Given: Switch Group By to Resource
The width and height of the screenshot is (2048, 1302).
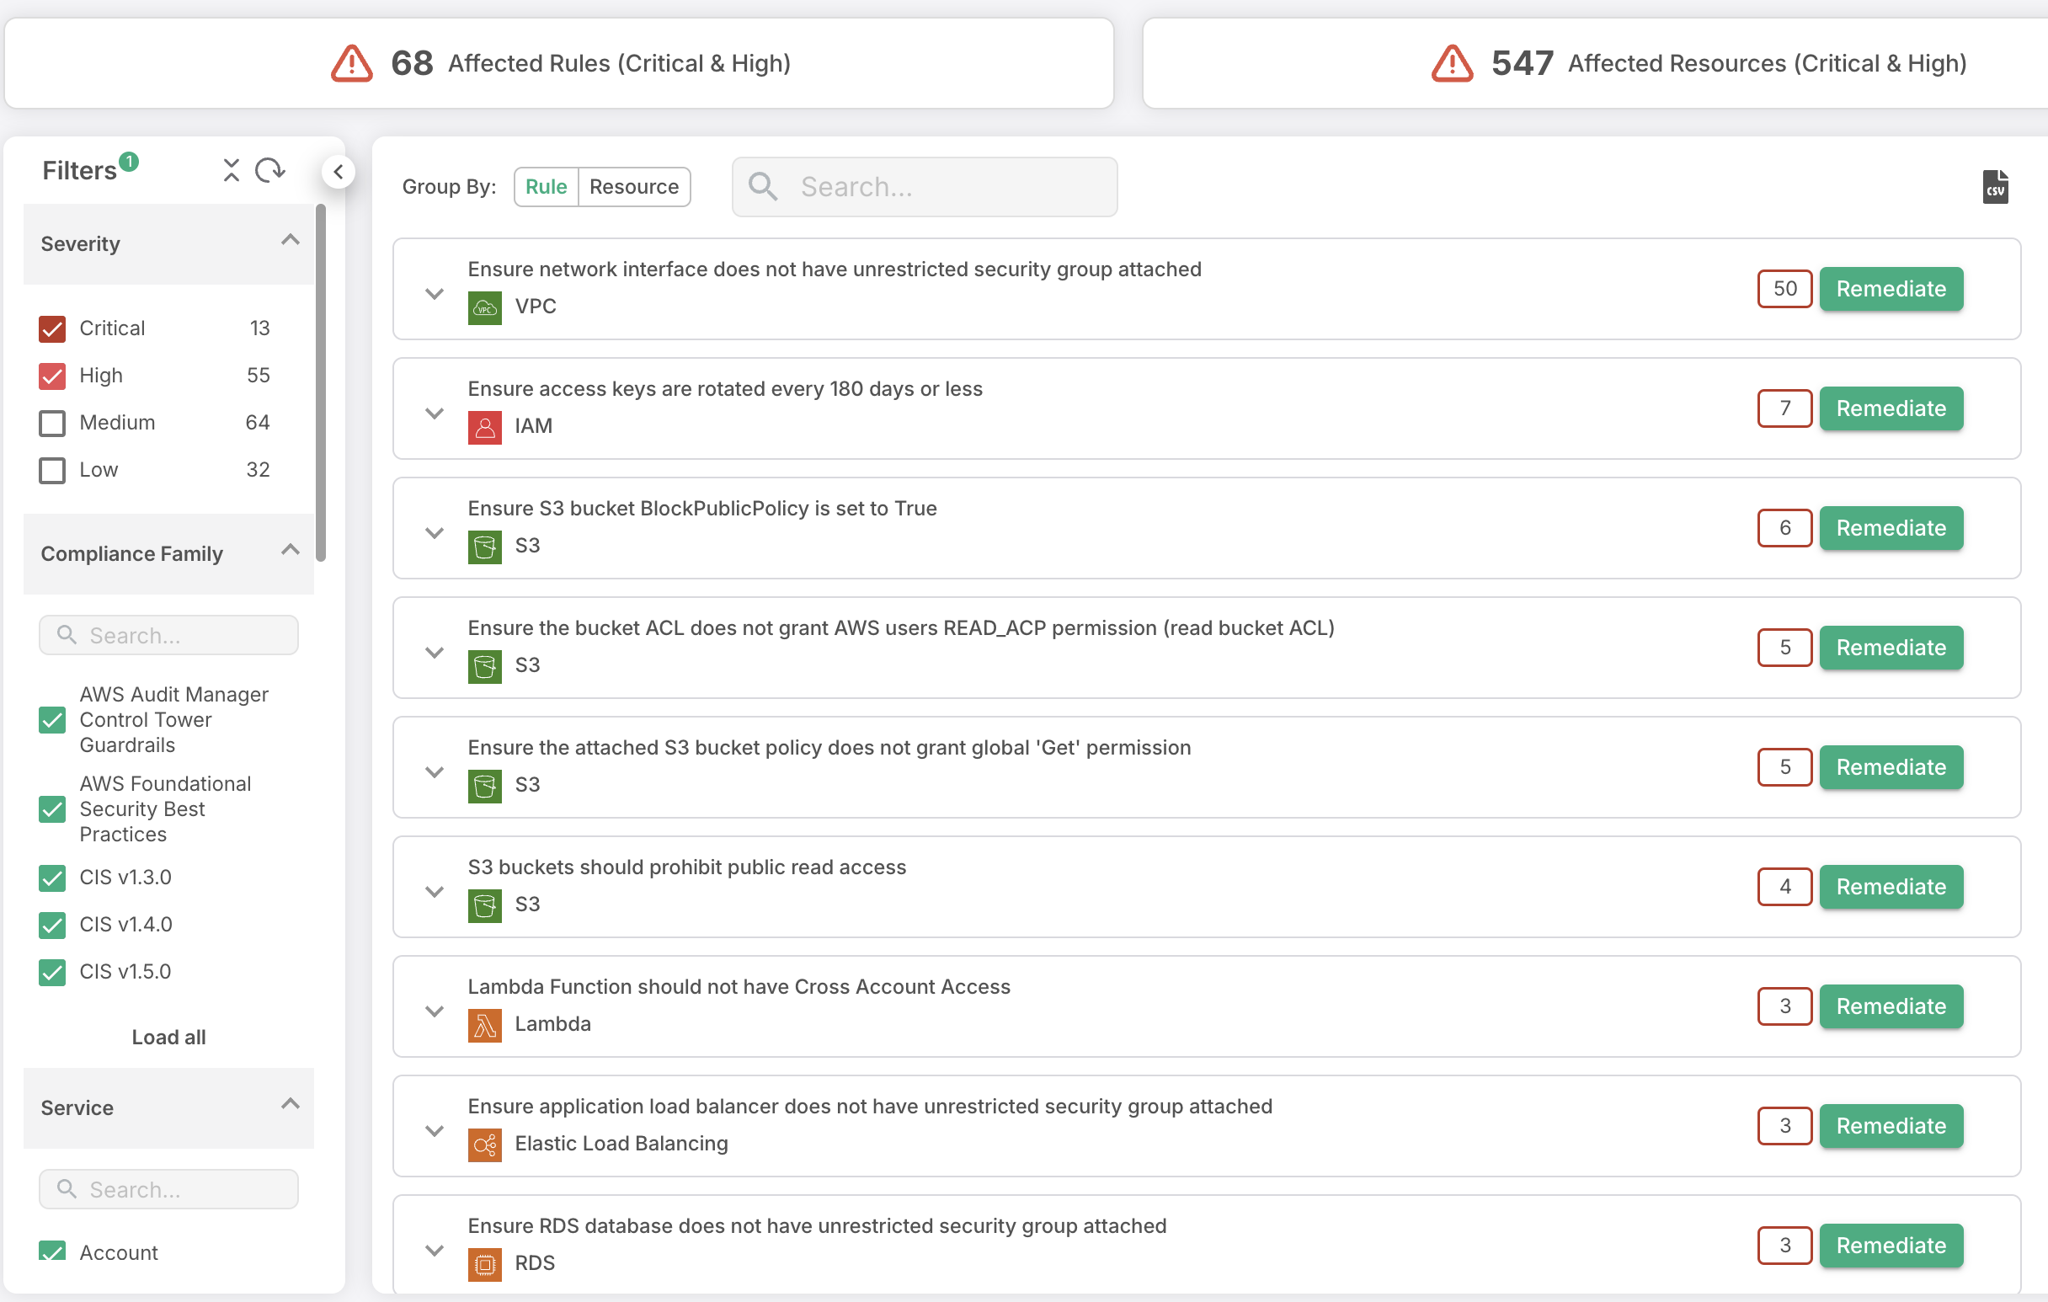Looking at the screenshot, I should (x=633, y=187).
